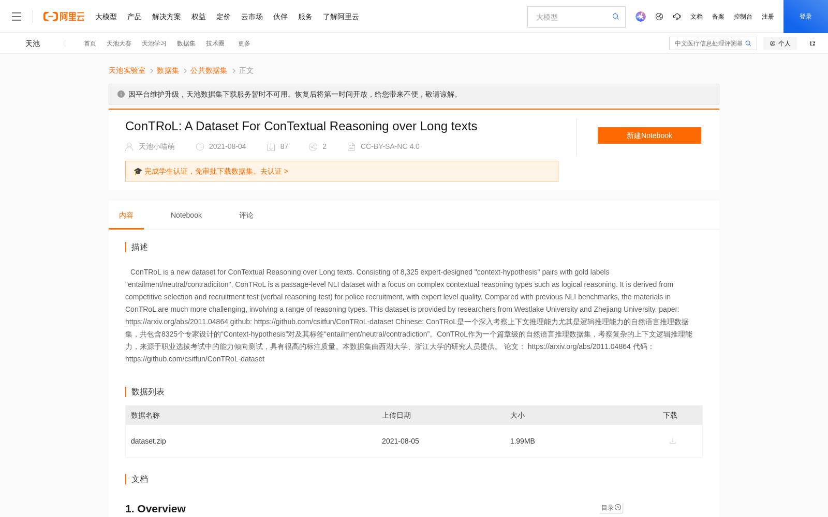
Task: Click the magnifier icon in top search
Action: click(615, 17)
